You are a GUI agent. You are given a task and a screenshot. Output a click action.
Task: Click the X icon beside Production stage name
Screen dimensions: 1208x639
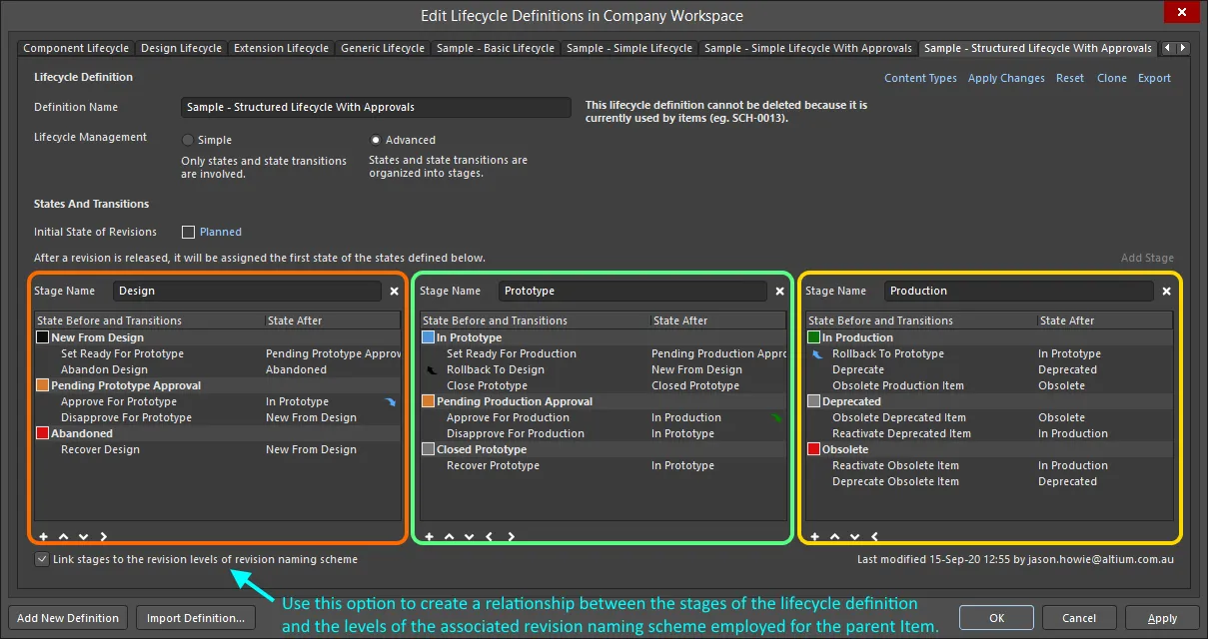point(1166,292)
